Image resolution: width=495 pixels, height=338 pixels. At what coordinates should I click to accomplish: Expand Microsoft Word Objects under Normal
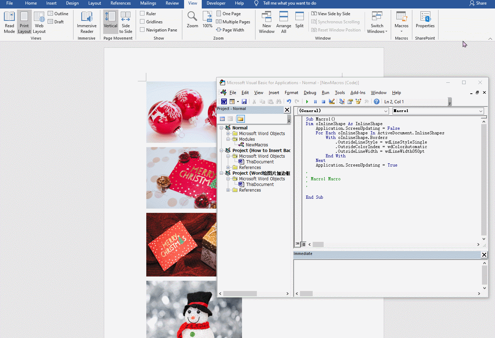coord(228,133)
